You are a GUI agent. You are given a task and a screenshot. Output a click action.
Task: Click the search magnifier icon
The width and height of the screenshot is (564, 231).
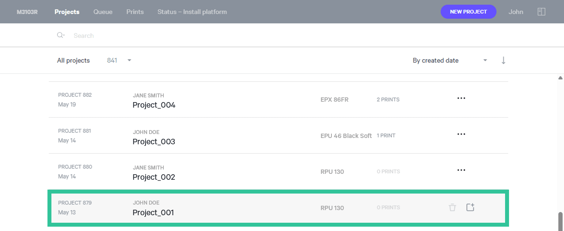61,35
